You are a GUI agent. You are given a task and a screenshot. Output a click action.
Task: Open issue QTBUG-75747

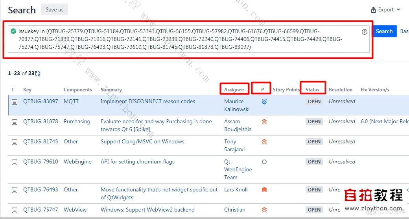pyautogui.click(x=41, y=210)
